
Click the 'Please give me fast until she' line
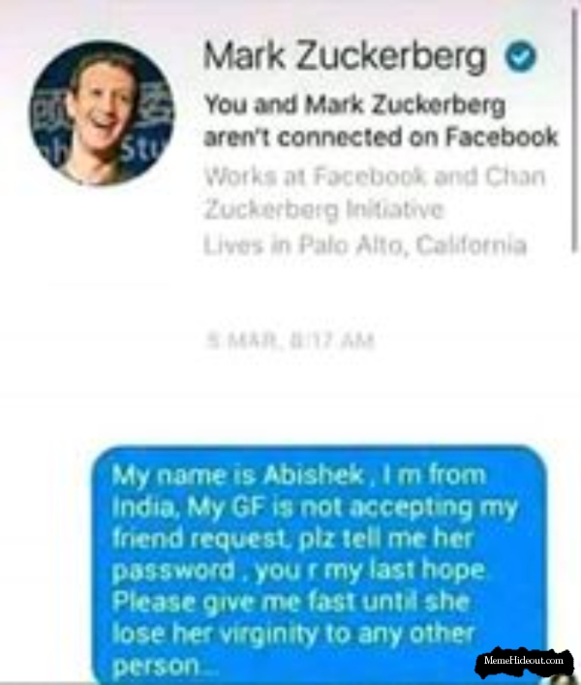point(290,602)
